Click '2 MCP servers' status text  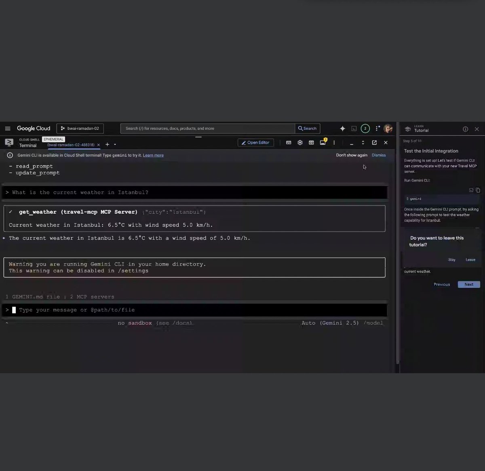[x=92, y=297]
